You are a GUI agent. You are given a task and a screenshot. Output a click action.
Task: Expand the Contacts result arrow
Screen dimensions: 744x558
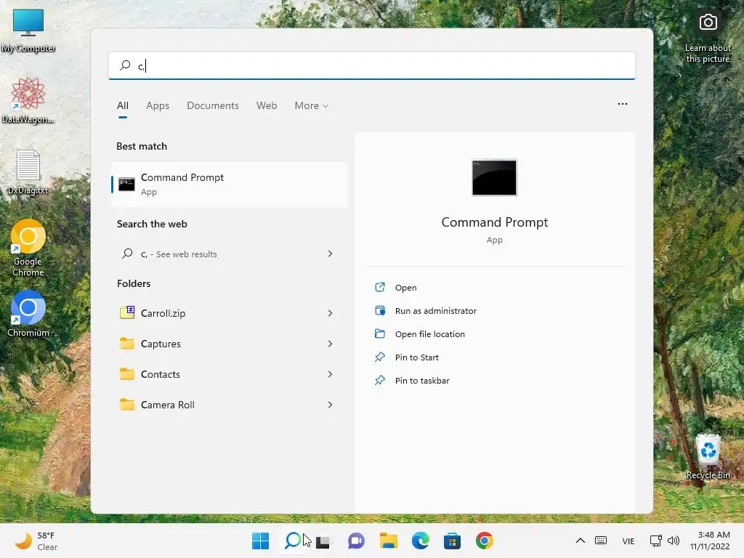tap(331, 374)
